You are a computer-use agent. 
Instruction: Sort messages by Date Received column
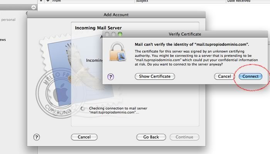(248, 1)
